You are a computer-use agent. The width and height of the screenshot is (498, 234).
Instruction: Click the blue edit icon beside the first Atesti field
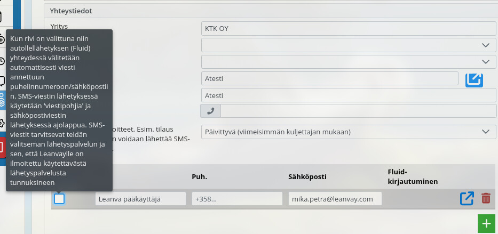474,79
